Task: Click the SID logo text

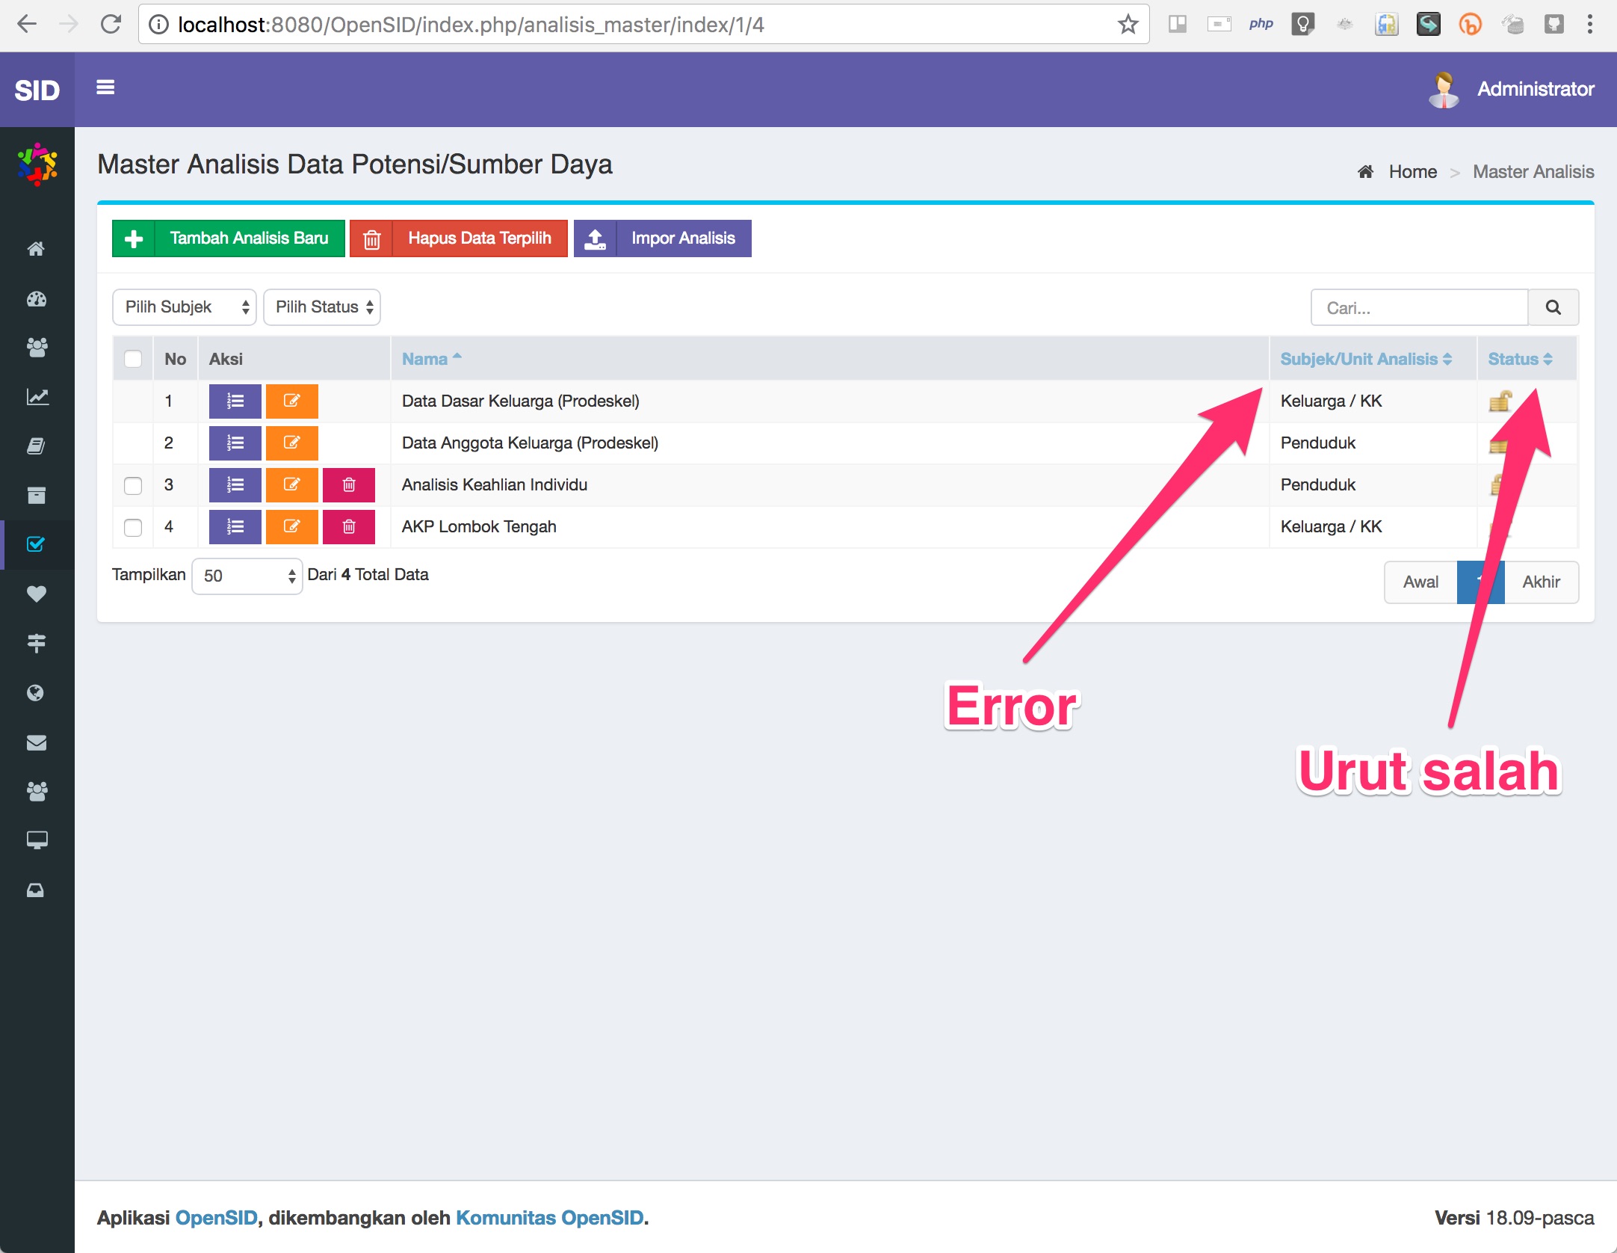Action: [x=37, y=90]
